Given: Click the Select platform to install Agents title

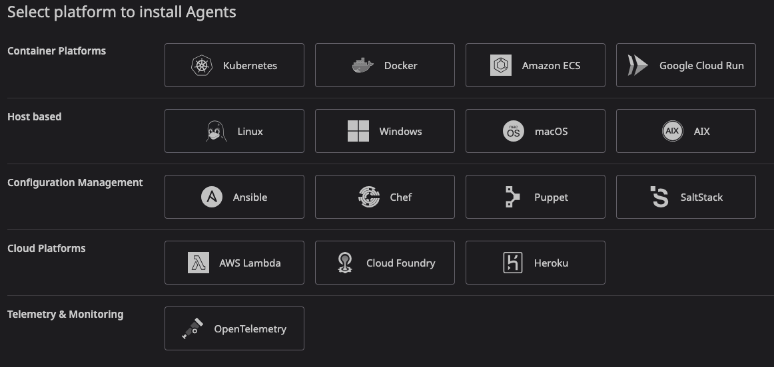Looking at the screenshot, I should pos(121,12).
